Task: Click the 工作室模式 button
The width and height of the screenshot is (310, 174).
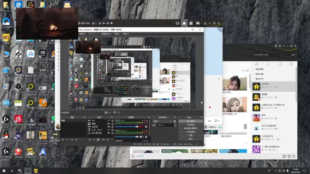Action: tap(191, 132)
